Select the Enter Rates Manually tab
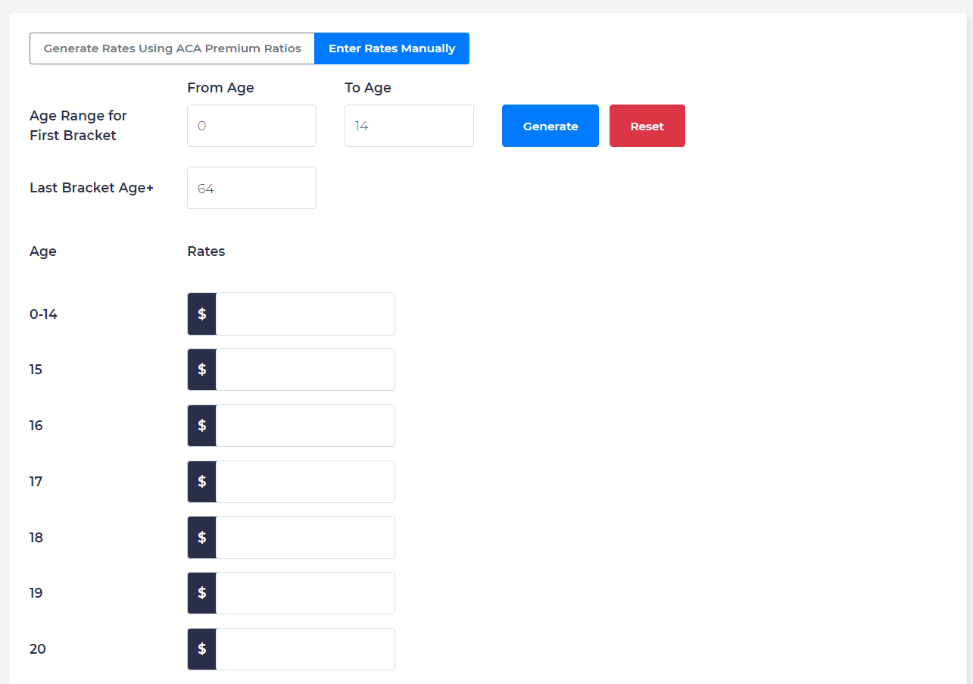Viewport: 973px width, 684px height. click(x=391, y=48)
